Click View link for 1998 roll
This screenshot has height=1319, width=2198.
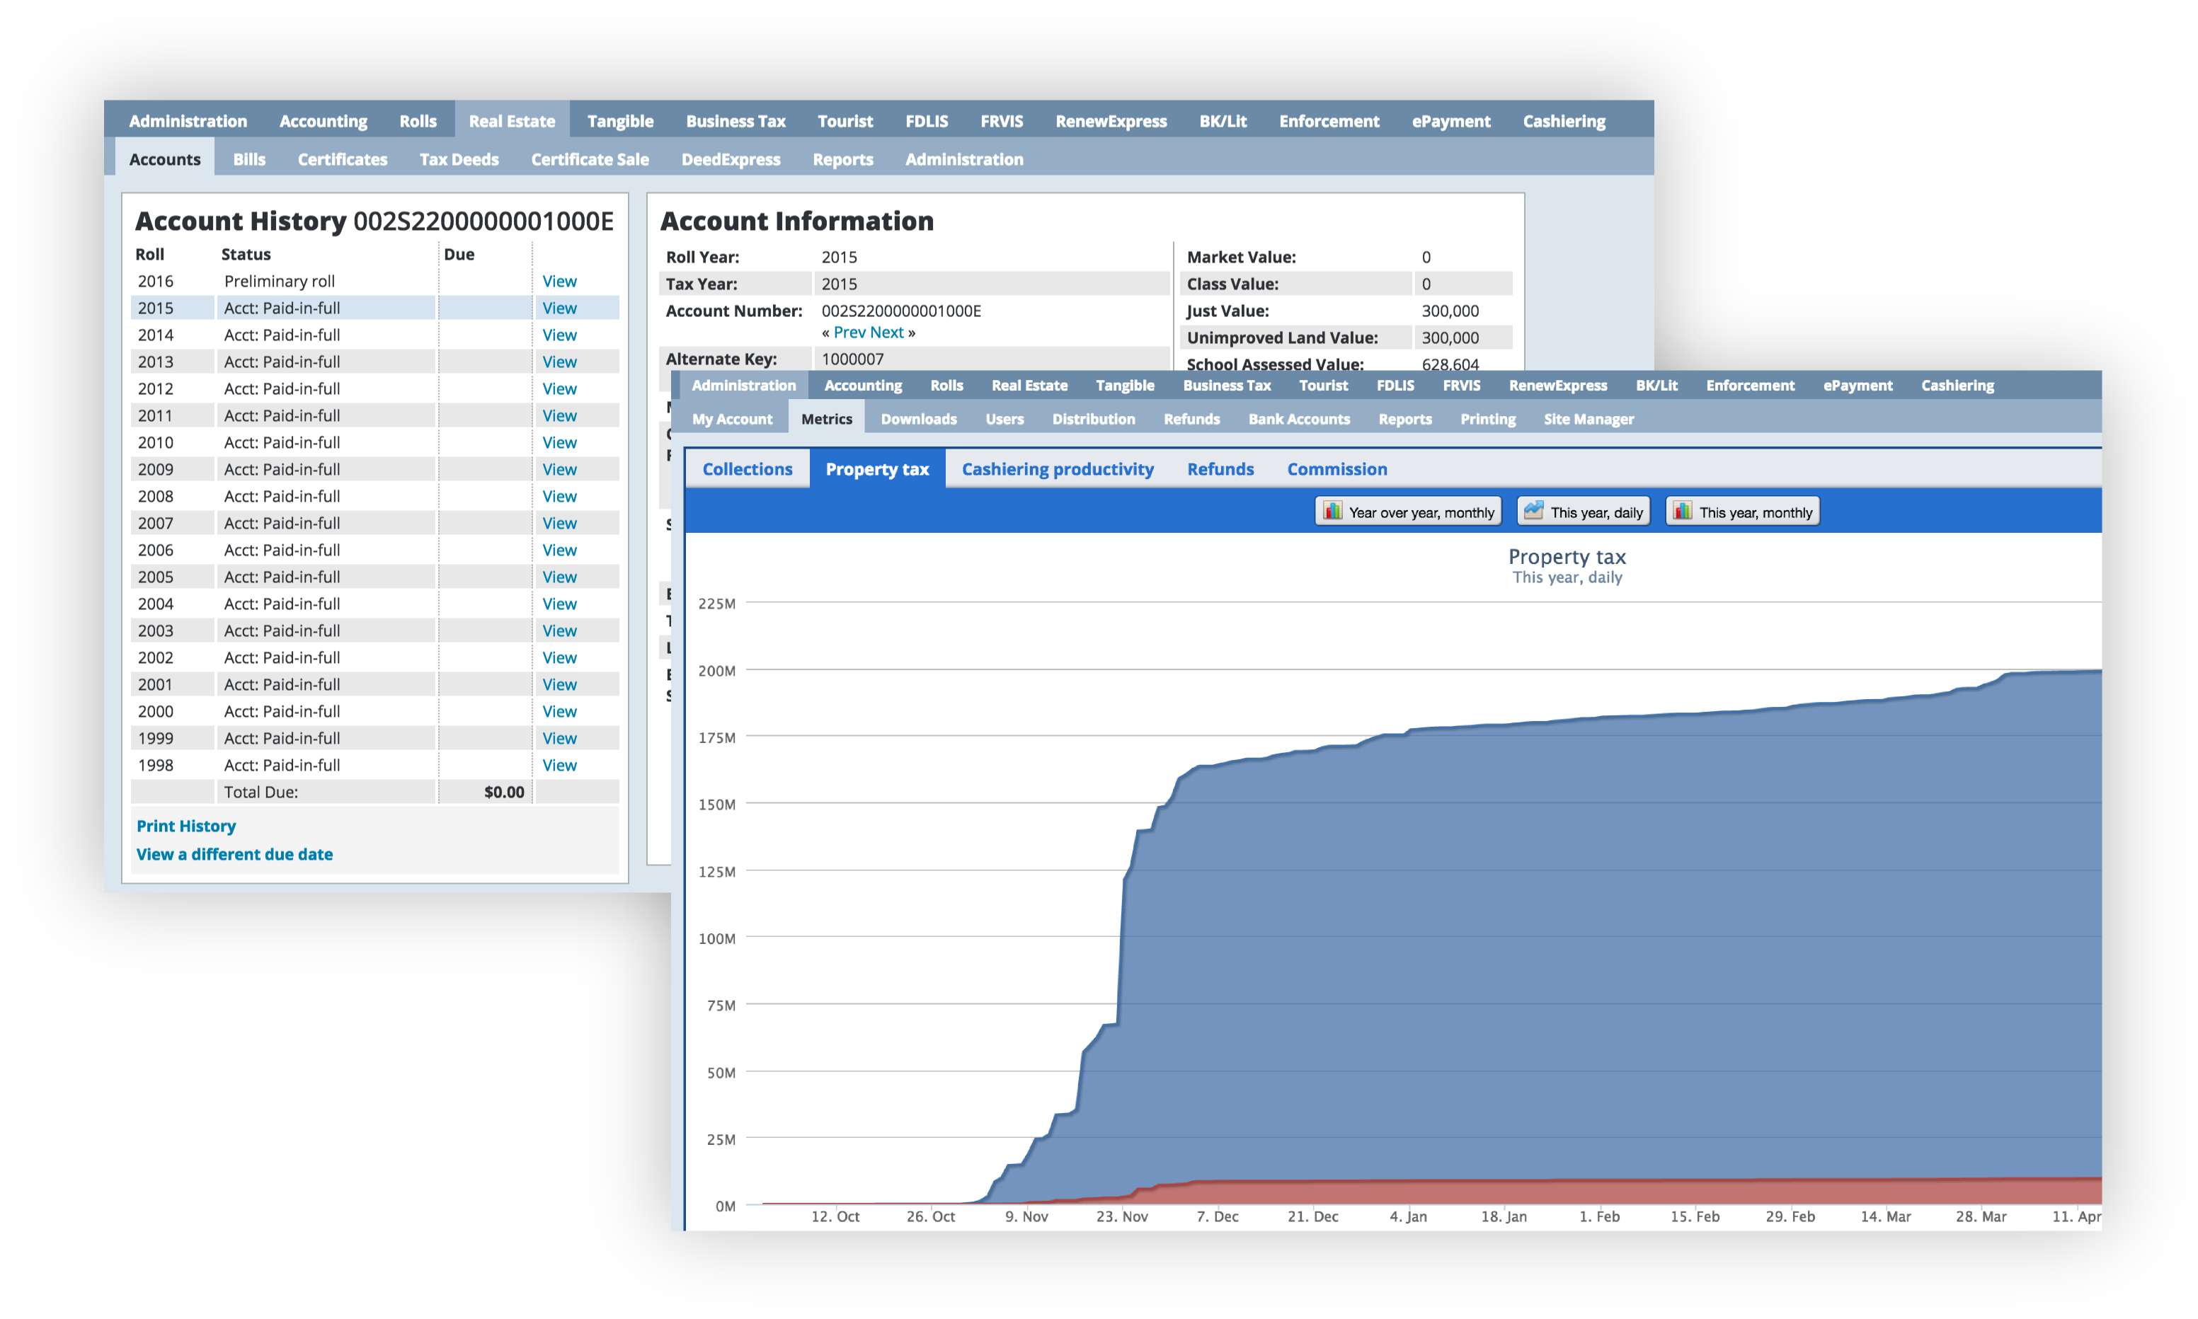coord(559,764)
